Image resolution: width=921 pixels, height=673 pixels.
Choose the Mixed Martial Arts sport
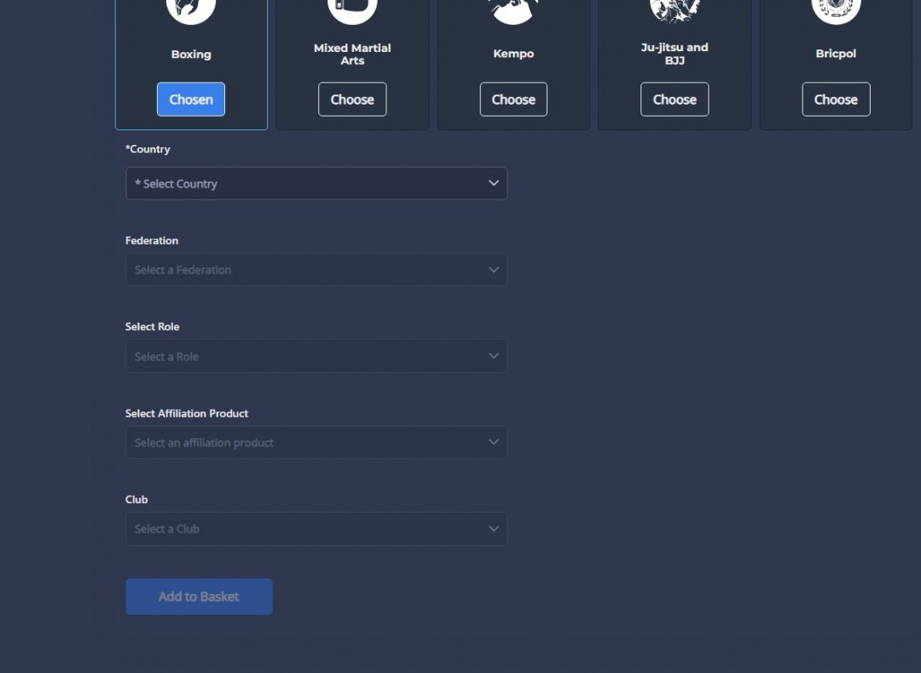(352, 99)
